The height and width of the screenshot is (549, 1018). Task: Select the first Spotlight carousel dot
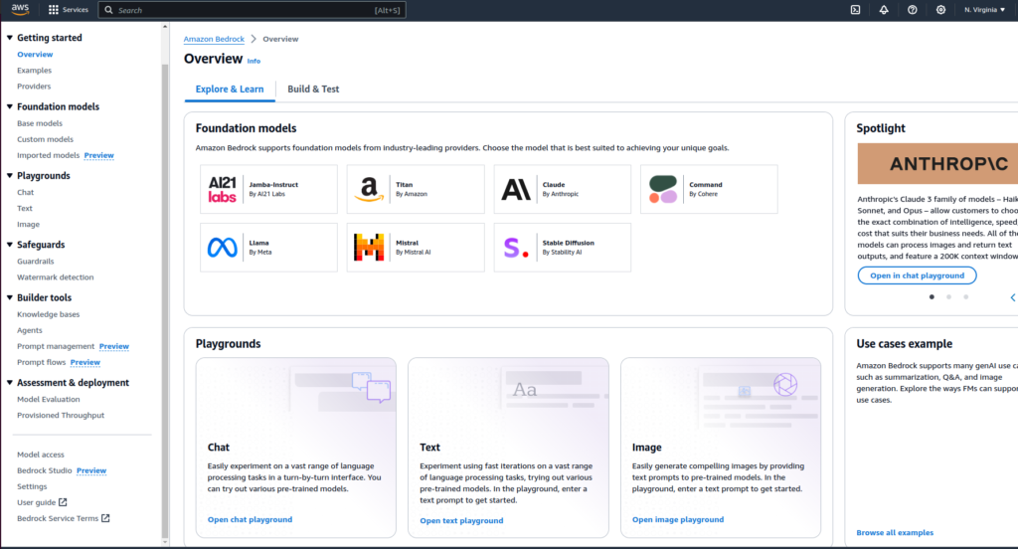(932, 297)
